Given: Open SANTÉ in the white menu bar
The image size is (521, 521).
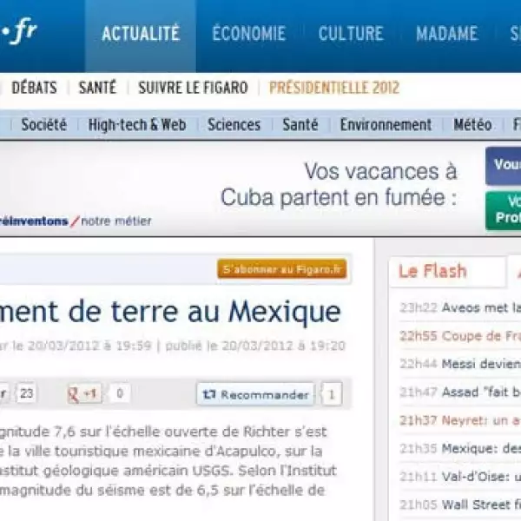Looking at the screenshot, I should (x=97, y=88).
